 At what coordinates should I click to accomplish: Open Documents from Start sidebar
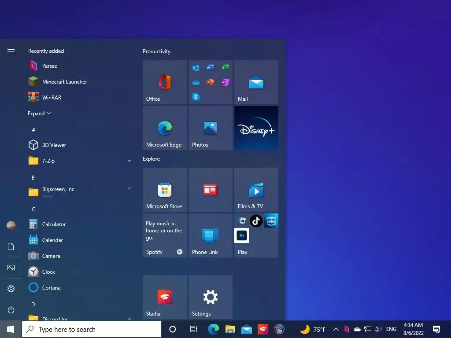11,246
